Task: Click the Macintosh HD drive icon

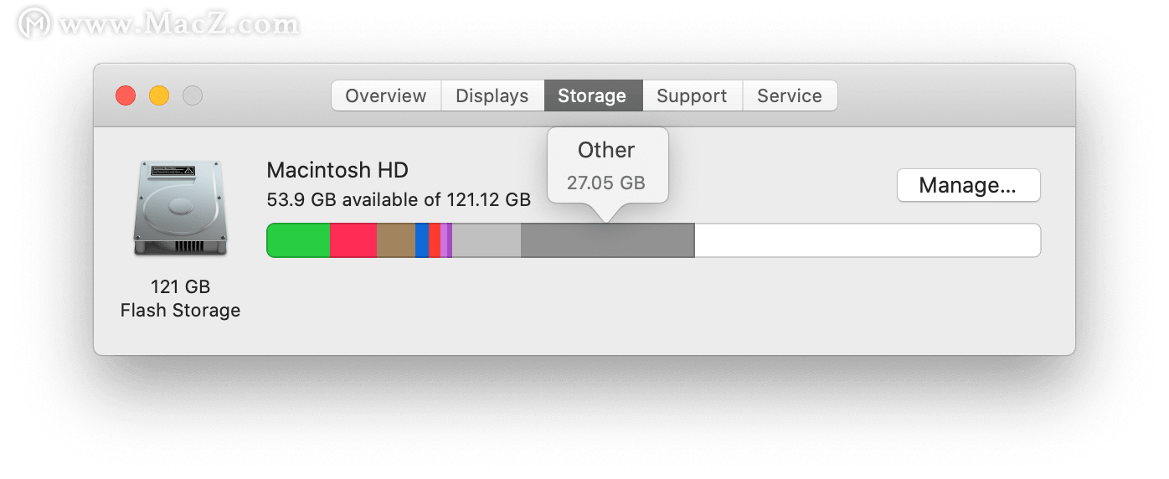Action: (180, 208)
